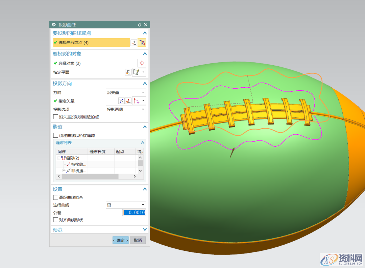Toggle 高级曲线拟合 checkbox
365x268 pixels.
56,197
